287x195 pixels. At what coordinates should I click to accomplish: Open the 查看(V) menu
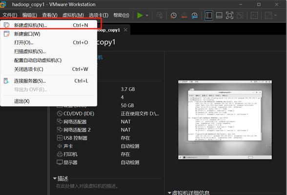click(x=50, y=15)
